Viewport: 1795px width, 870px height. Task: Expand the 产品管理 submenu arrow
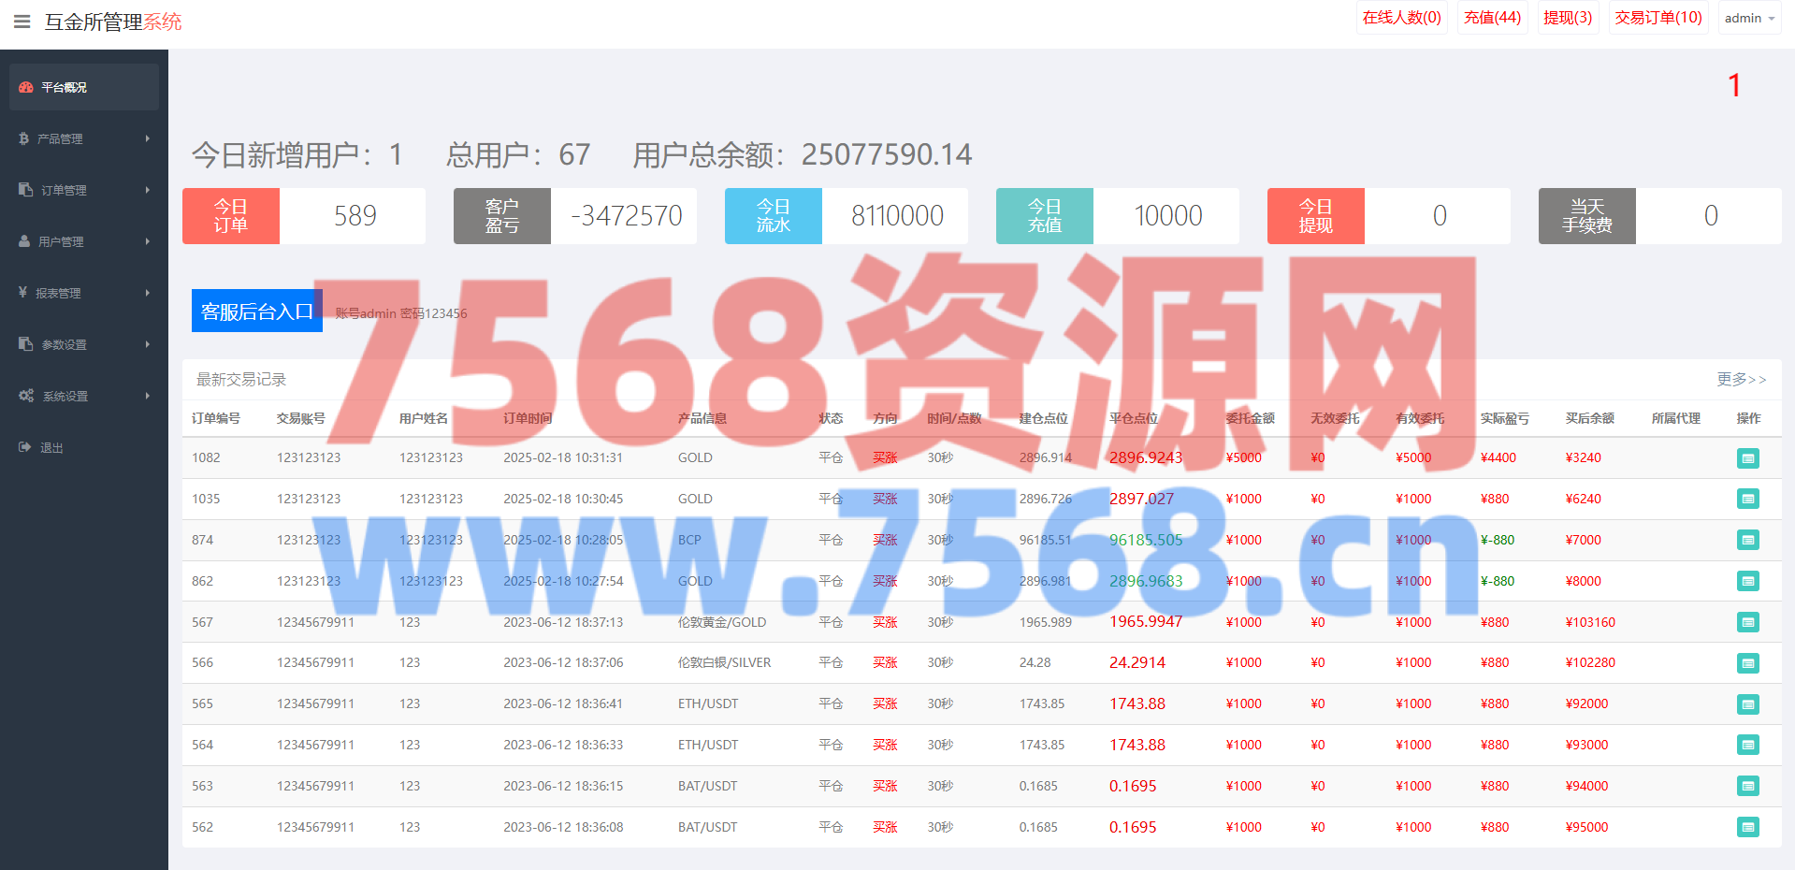(147, 138)
